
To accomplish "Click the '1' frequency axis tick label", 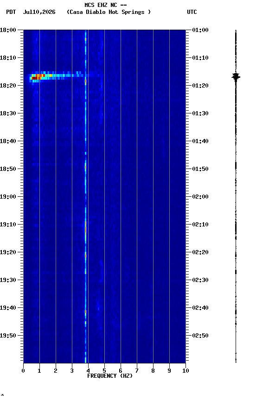I will coord(39,371).
